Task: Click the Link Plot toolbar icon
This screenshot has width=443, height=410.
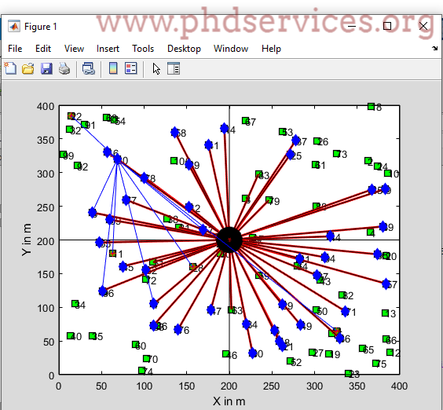Action: 89,68
